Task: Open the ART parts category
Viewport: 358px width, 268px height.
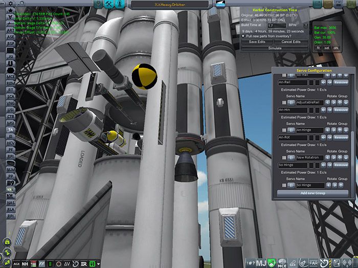Action: tap(11, 30)
